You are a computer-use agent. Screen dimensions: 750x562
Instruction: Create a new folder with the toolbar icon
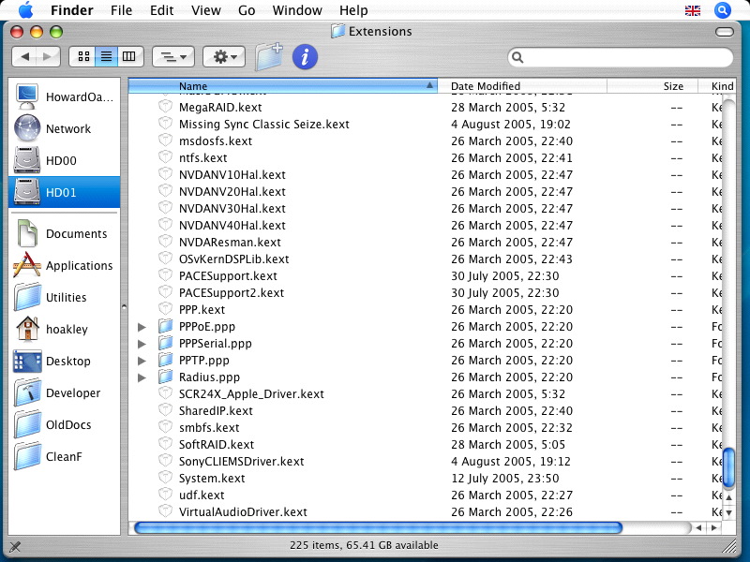(269, 56)
